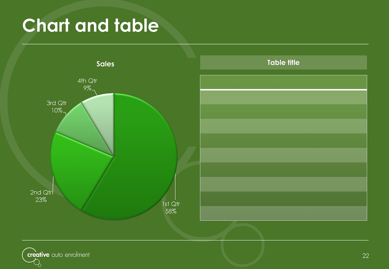Click slide number 22
This screenshot has height=269, width=389.
pos(365,256)
